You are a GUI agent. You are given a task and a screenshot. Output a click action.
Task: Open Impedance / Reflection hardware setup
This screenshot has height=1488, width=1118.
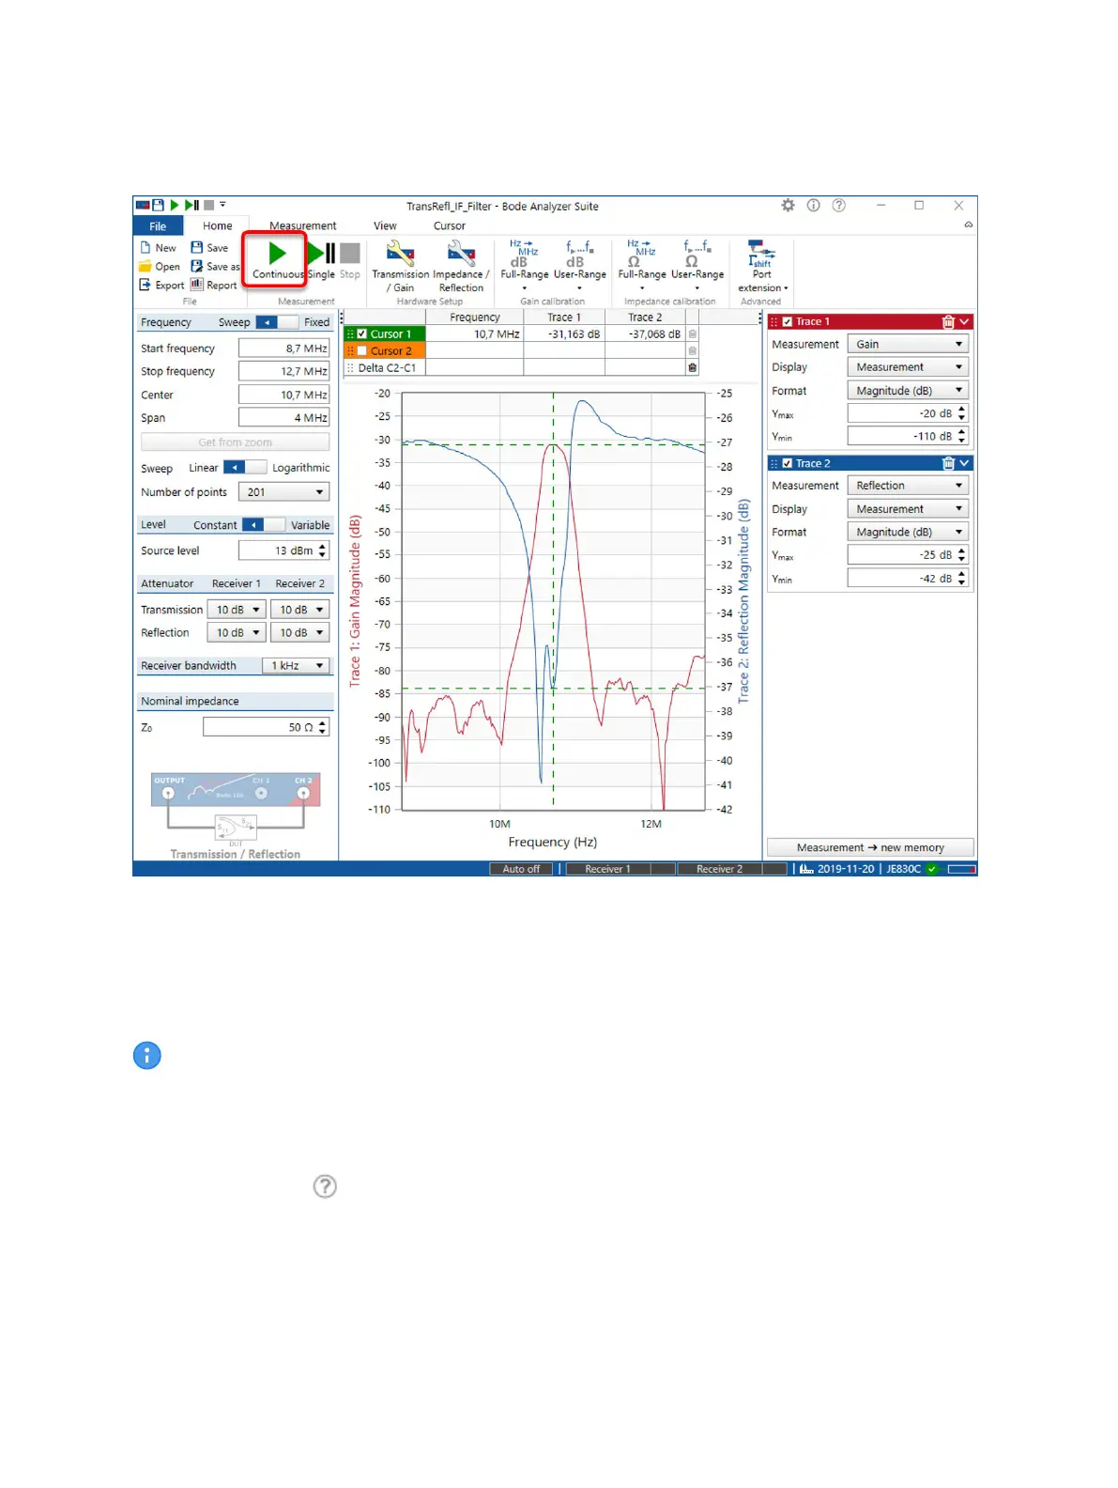click(x=461, y=266)
